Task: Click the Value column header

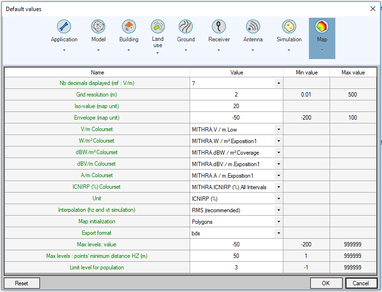Action: point(236,73)
